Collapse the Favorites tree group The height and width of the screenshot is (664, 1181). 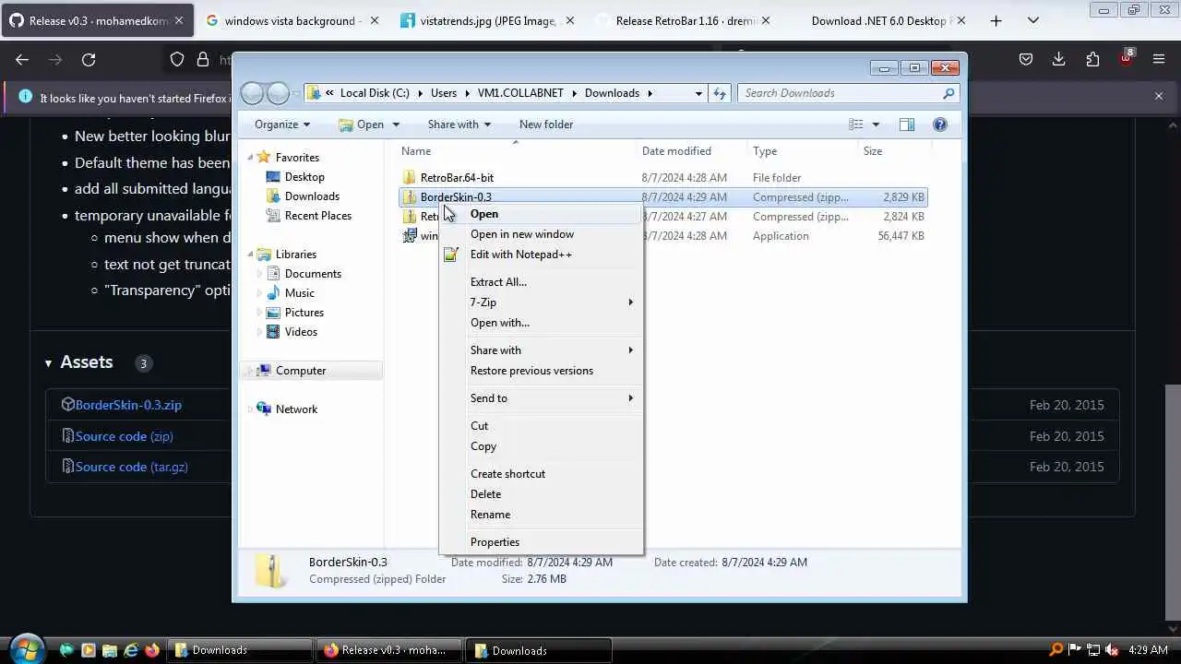pyautogui.click(x=250, y=158)
